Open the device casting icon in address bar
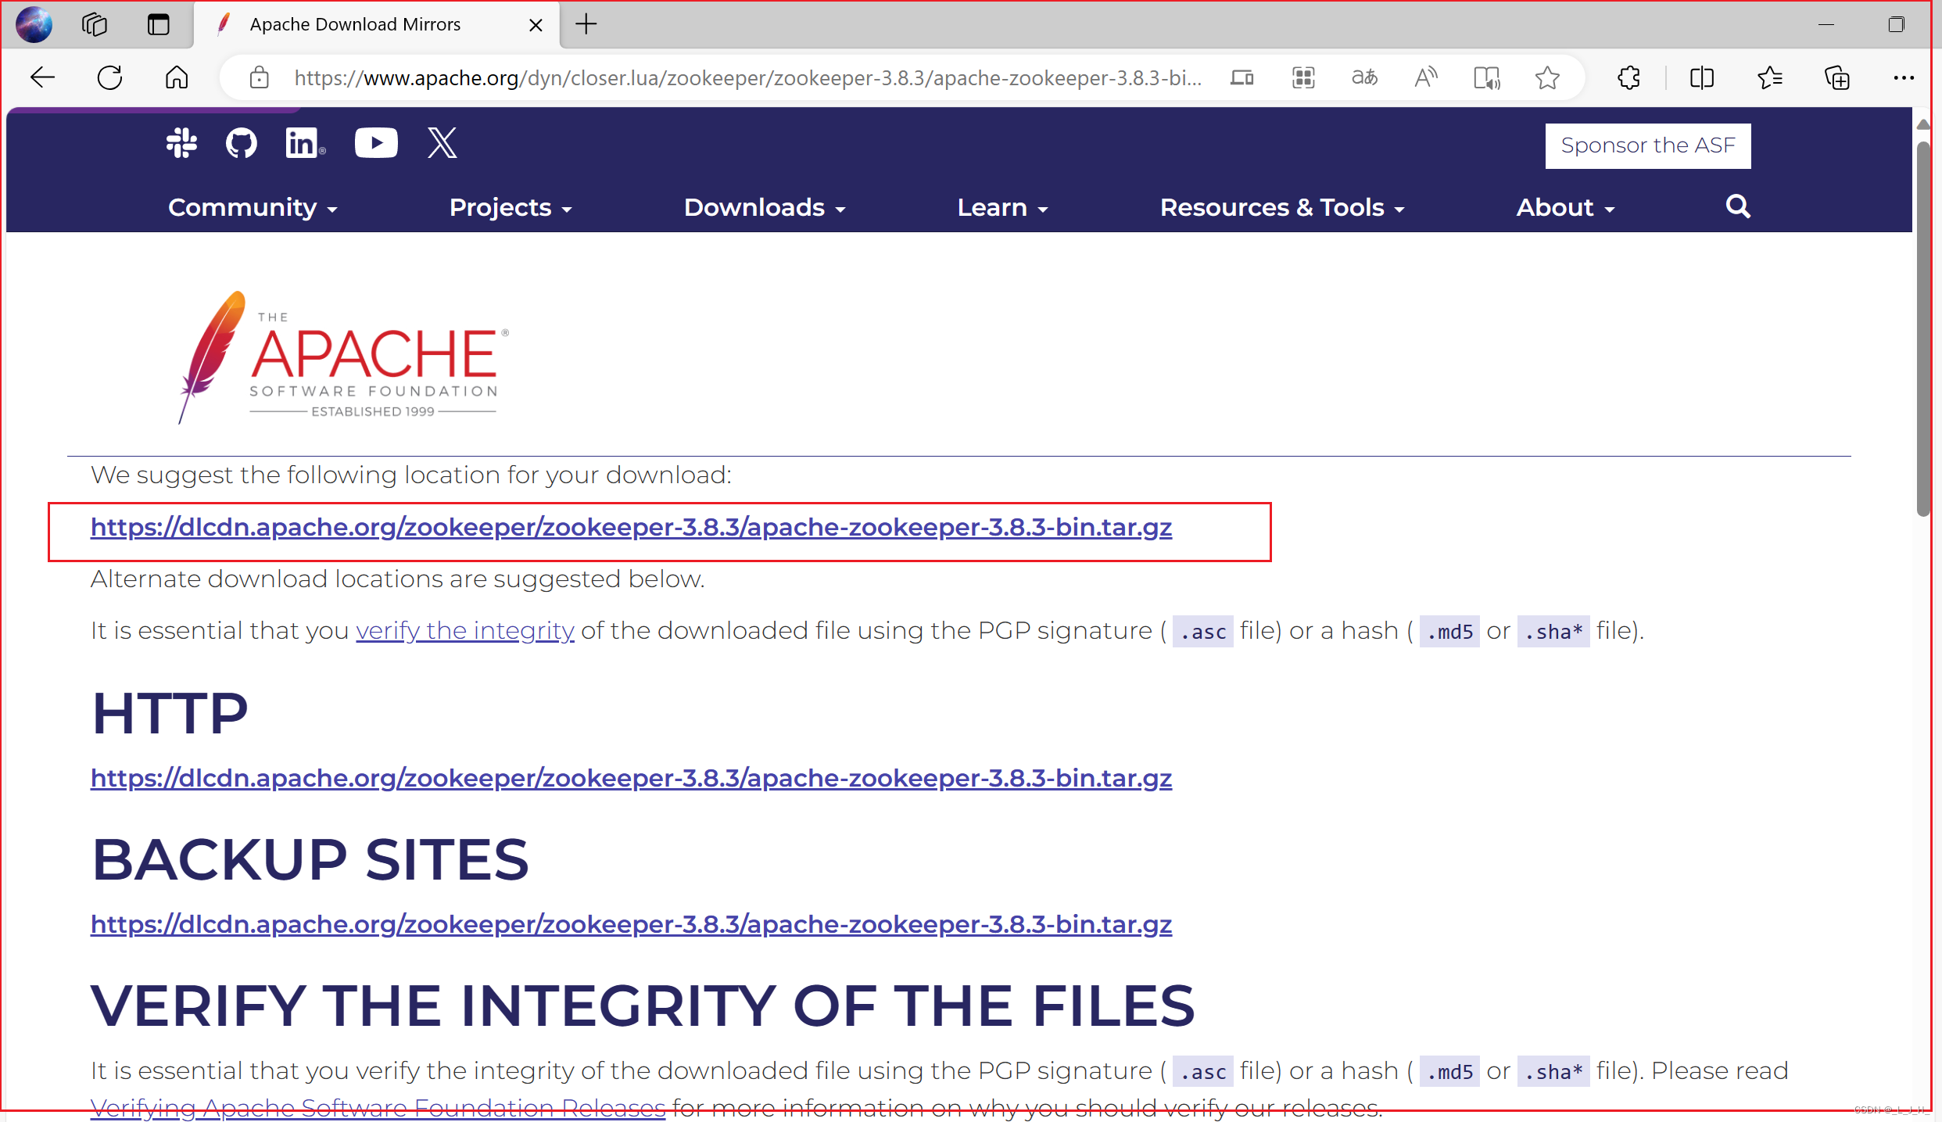The image size is (1942, 1122). [x=1242, y=77]
